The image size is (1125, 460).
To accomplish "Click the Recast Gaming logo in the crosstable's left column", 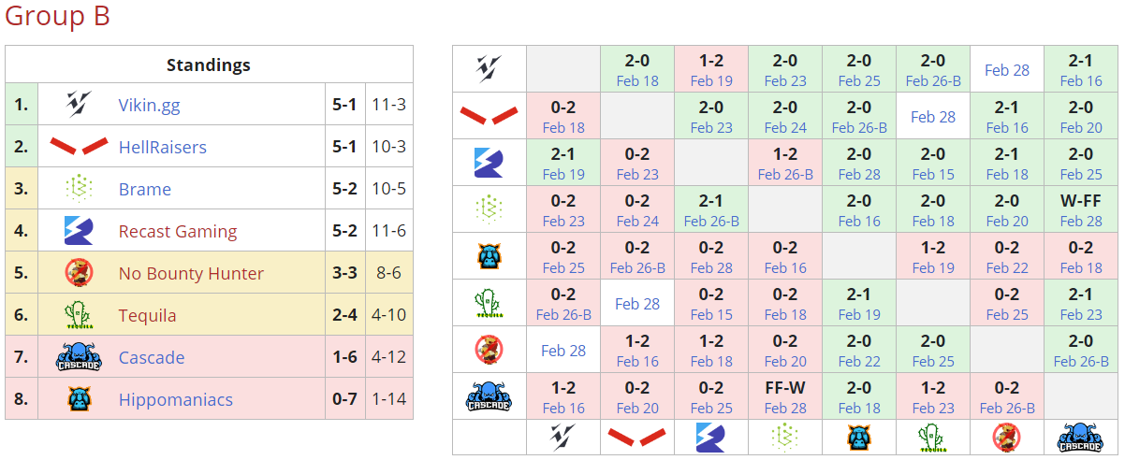I will [x=489, y=163].
